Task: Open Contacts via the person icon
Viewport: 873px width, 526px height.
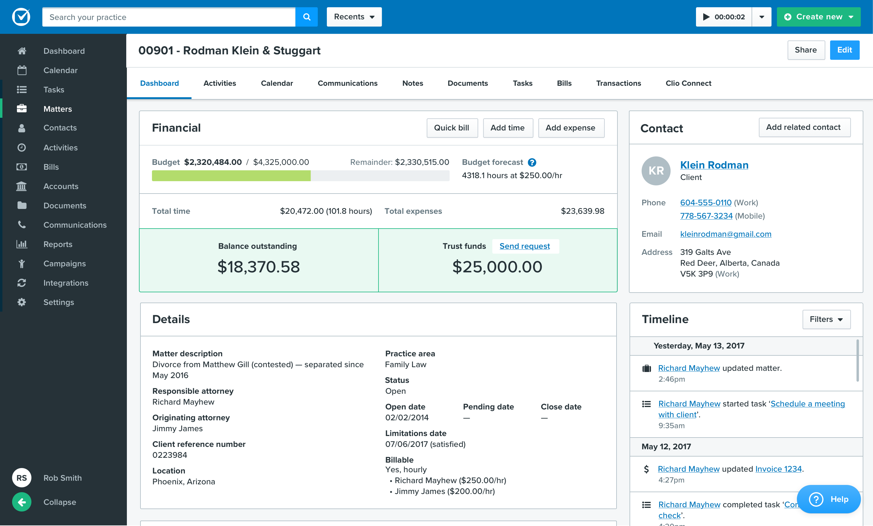Action: [22, 128]
